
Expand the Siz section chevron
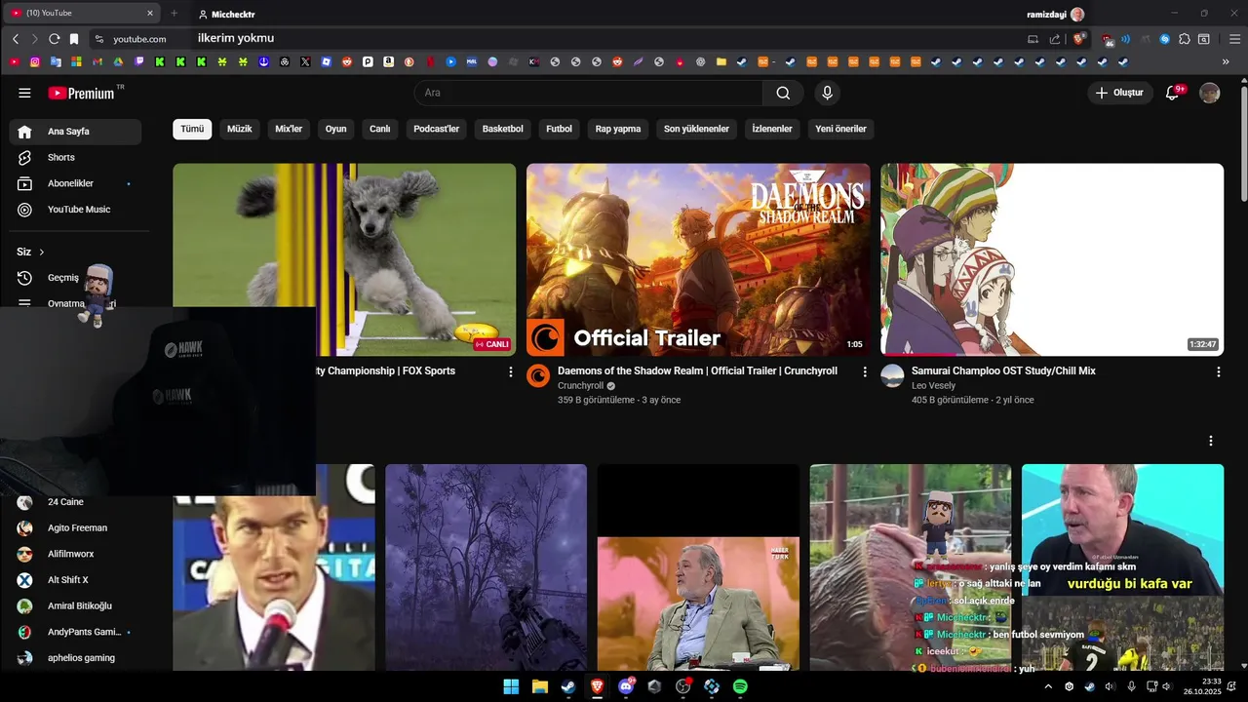click(41, 252)
